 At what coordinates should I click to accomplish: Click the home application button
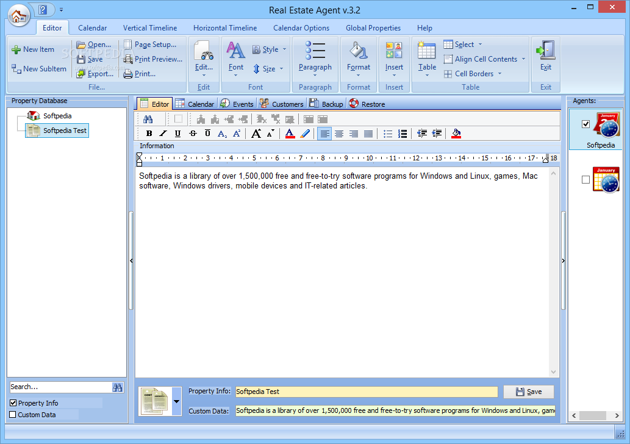point(18,16)
